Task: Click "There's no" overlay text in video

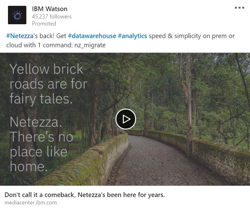Action: [x=41, y=137]
